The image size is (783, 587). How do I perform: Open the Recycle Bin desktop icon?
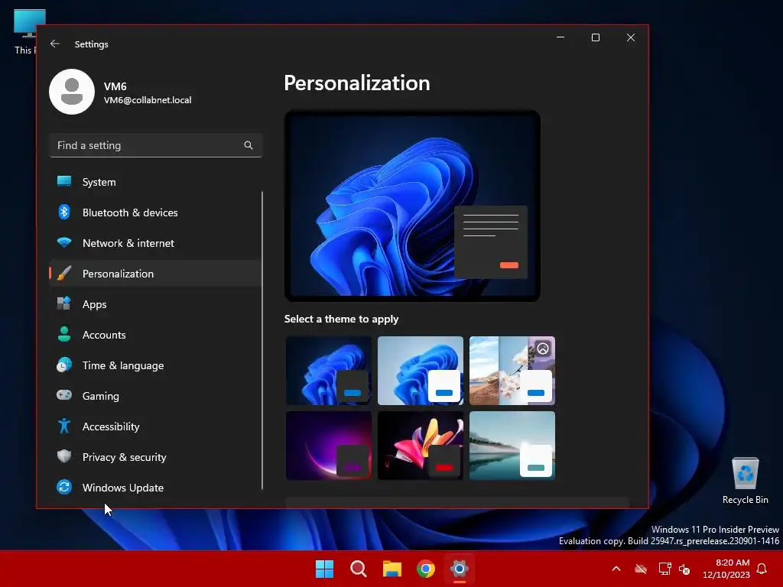click(745, 482)
